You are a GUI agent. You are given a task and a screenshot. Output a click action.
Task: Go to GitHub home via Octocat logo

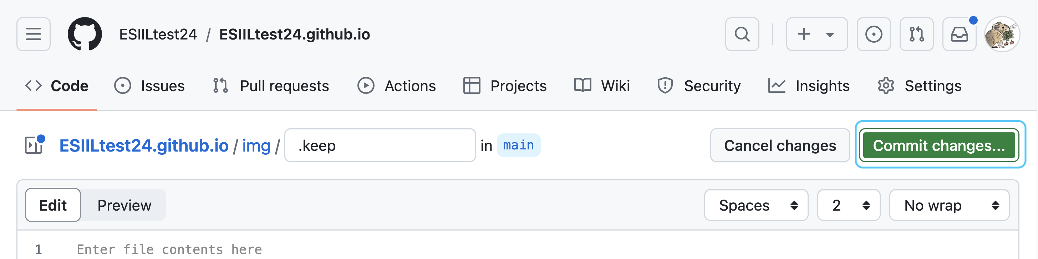click(x=85, y=34)
